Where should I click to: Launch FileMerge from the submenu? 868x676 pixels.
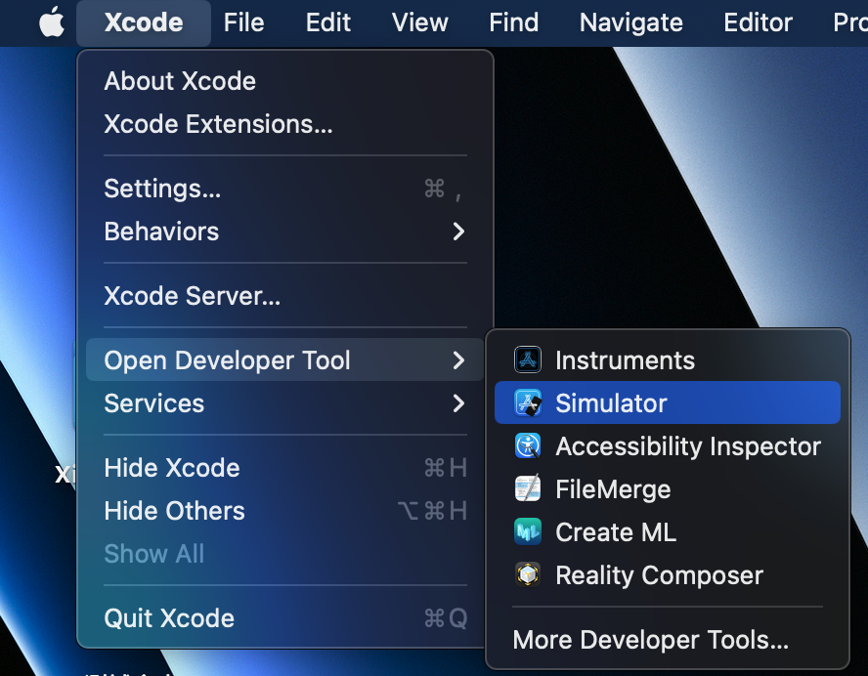(667, 489)
